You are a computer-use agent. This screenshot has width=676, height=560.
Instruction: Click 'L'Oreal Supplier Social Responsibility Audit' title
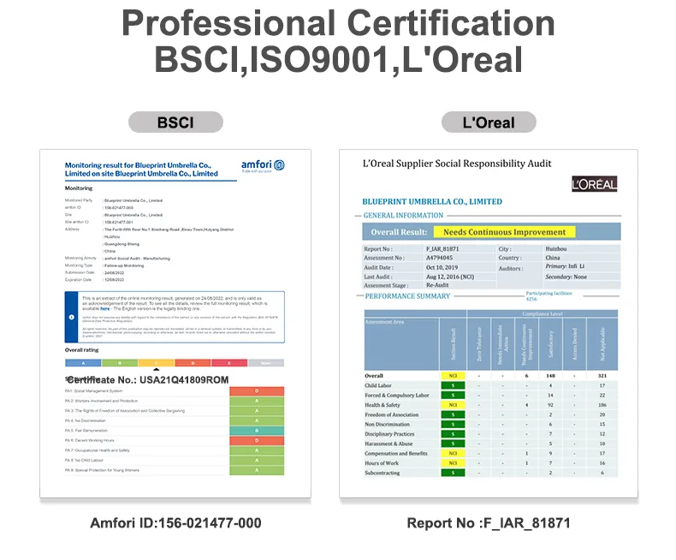click(x=457, y=163)
